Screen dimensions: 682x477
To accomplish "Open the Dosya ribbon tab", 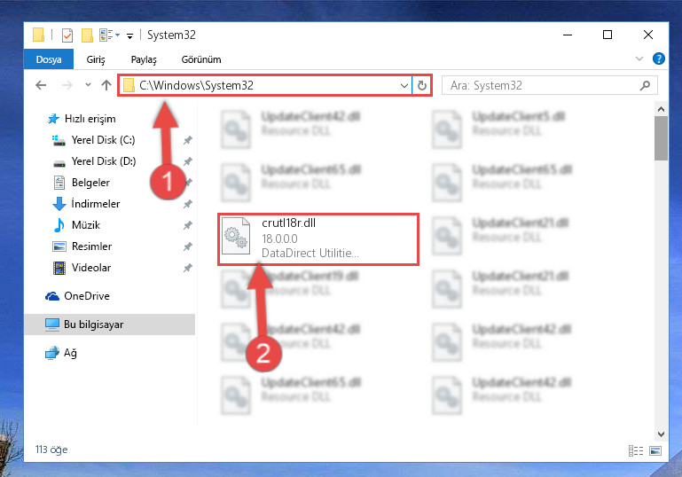I will pos(48,59).
